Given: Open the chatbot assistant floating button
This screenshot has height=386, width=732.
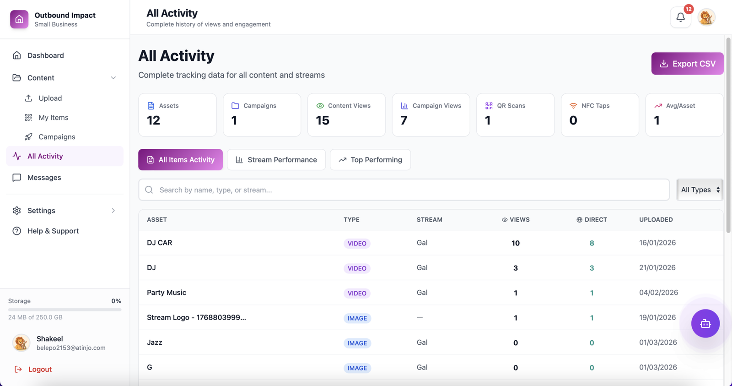Looking at the screenshot, I should [x=705, y=324].
